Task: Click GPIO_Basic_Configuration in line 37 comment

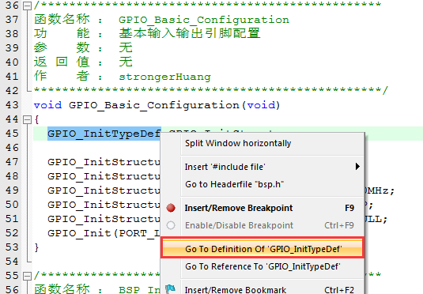Action: pos(204,20)
